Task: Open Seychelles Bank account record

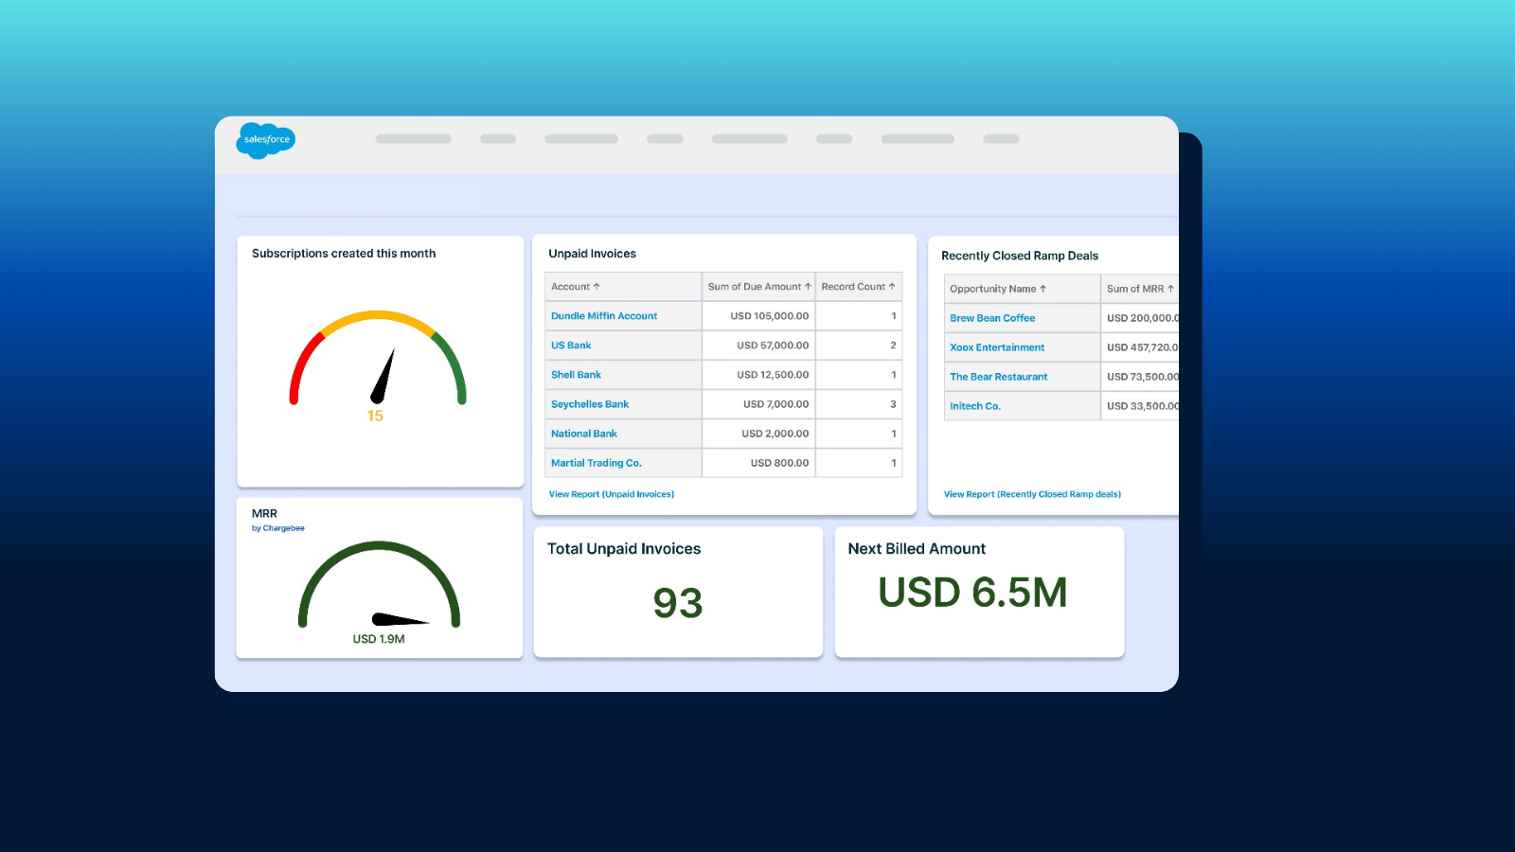Action: tap(590, 404)
